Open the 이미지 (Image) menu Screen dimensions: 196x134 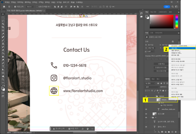pos(20,2)
